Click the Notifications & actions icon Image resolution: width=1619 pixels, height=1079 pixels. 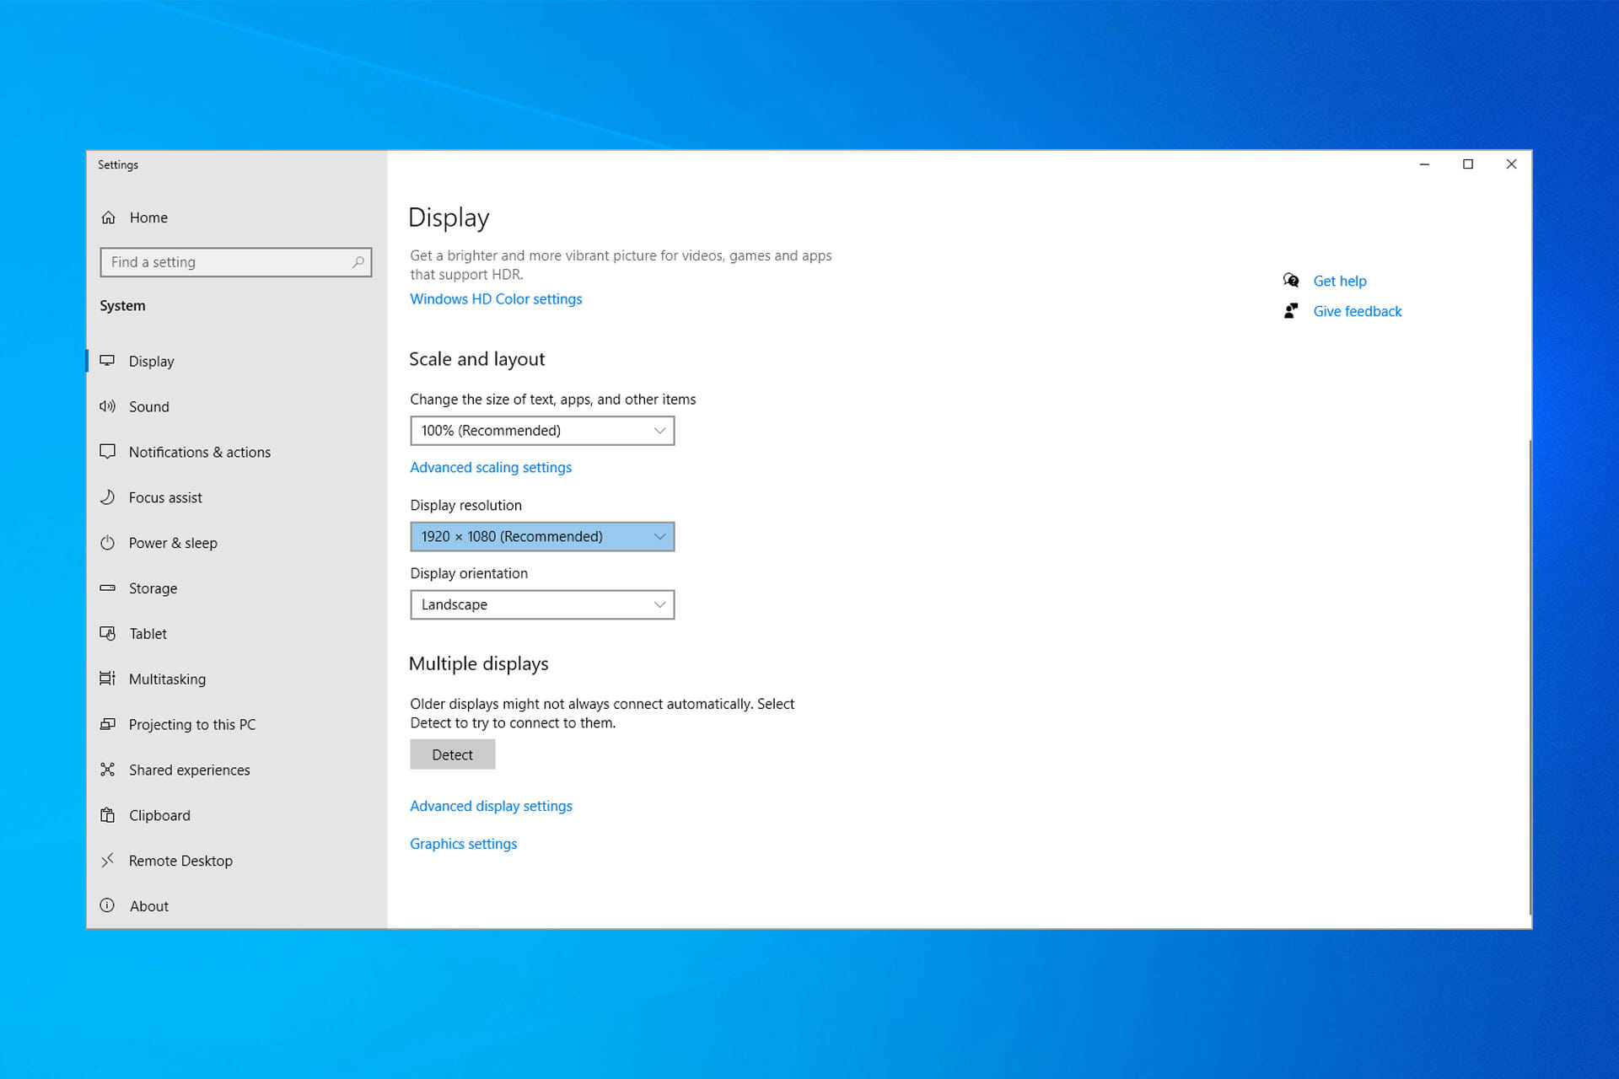[107, 452]
